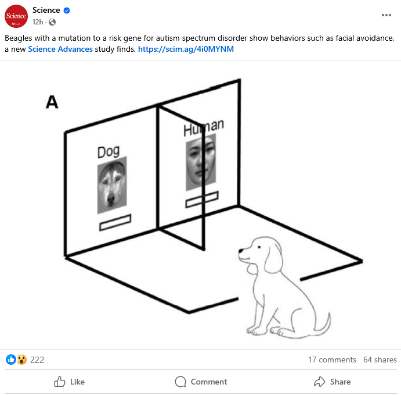Open the 222 reactions count list
This screenshot has width=401, height=395.
37,360
